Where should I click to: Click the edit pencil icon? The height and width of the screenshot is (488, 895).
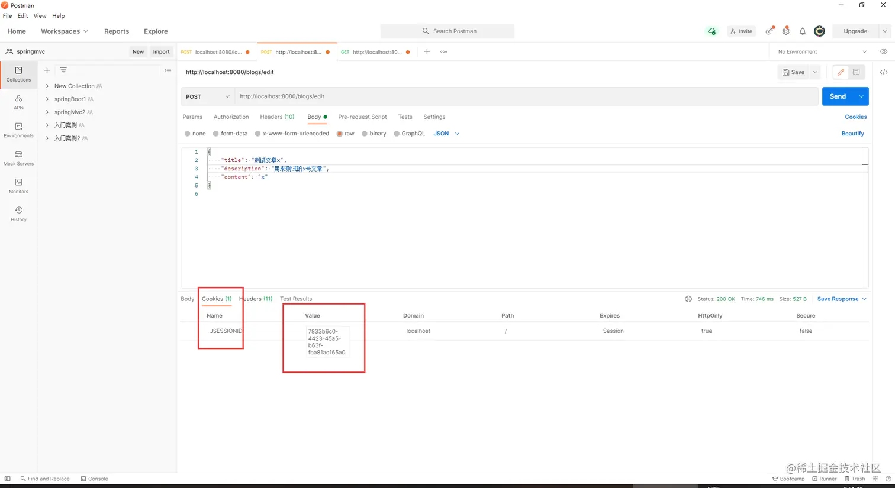841,72
